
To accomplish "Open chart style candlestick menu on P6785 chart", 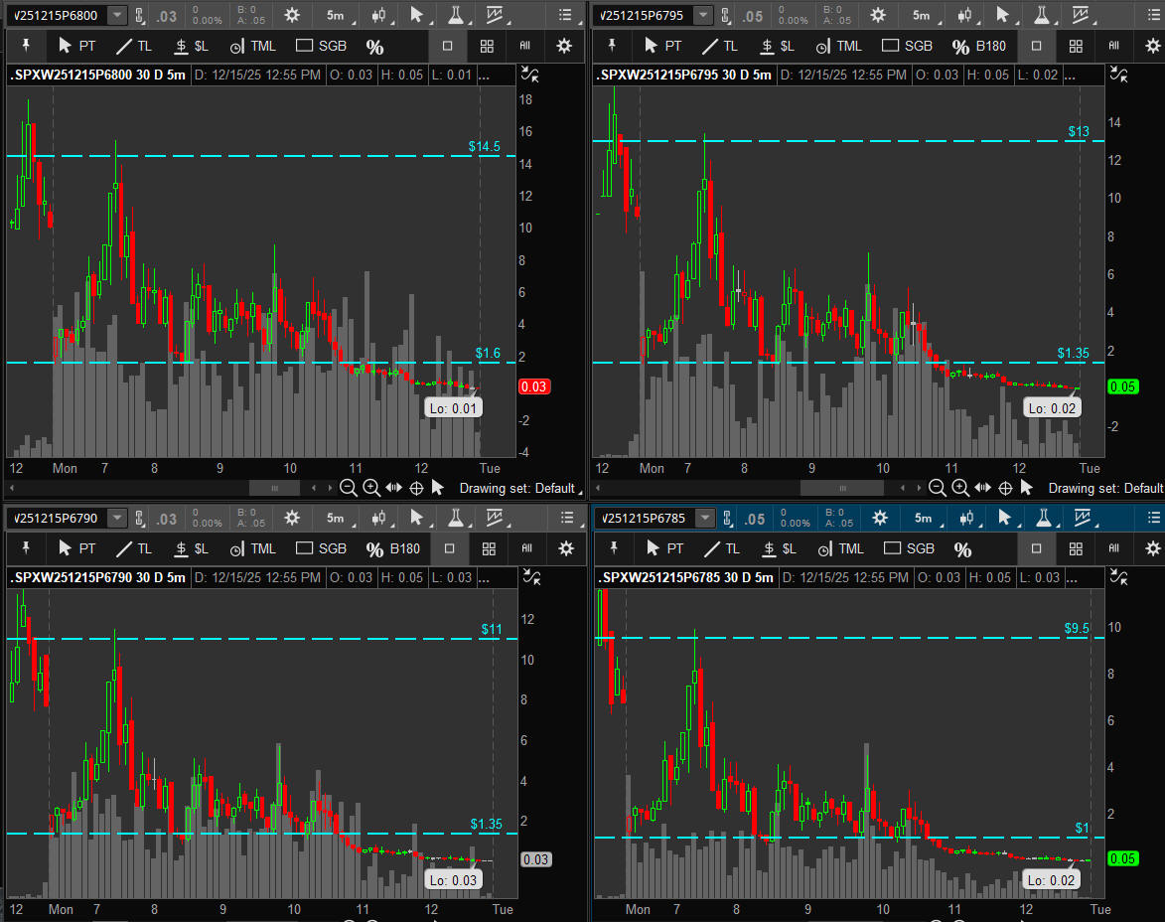I will pyautogui.click(x=966, y=518).
